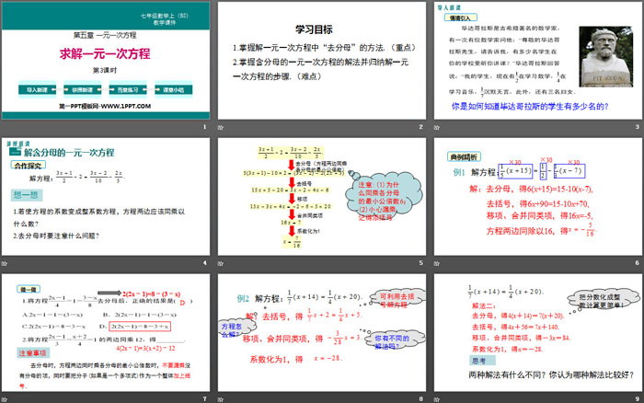Image resolution: width=644 pixels, height=403 pixels.
Task: Click the animation star icon under slide 8
Action: tap(221, 399)
